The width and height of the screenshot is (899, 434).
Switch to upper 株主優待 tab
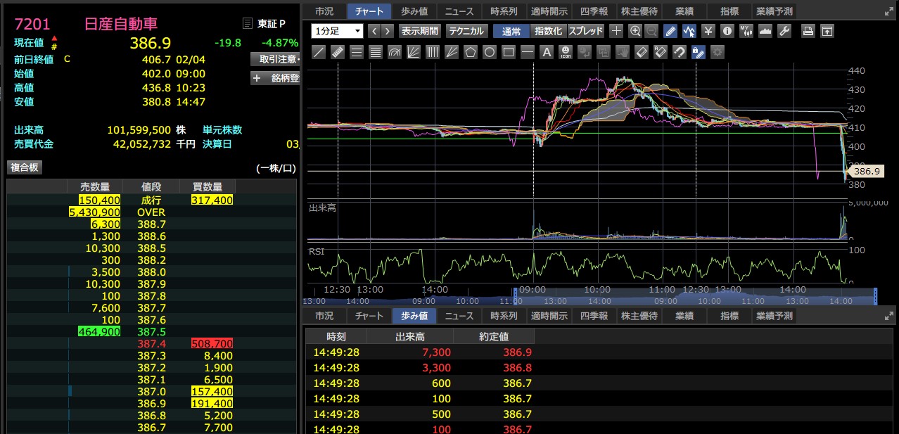click(639, 11)
